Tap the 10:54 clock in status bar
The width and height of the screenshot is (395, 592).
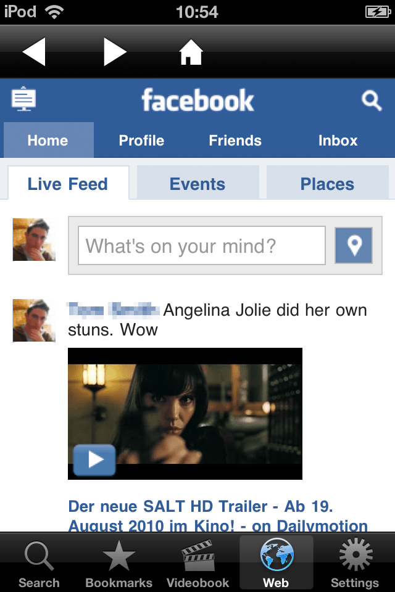(197, 12)
